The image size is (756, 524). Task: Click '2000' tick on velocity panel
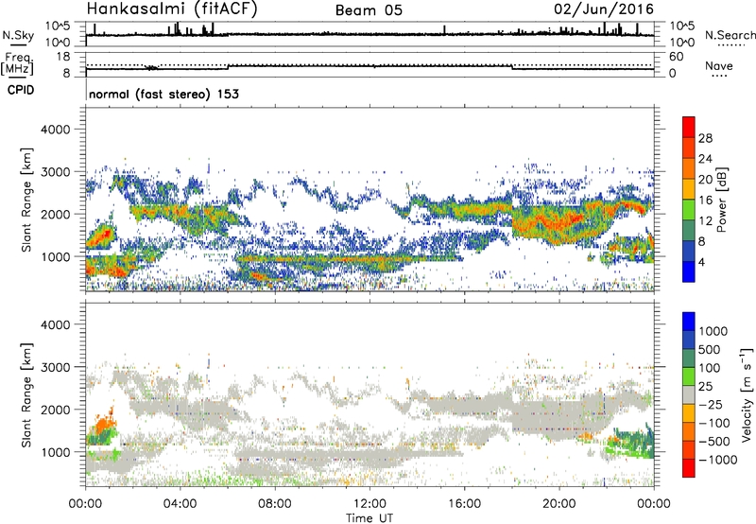click(55, 410)
